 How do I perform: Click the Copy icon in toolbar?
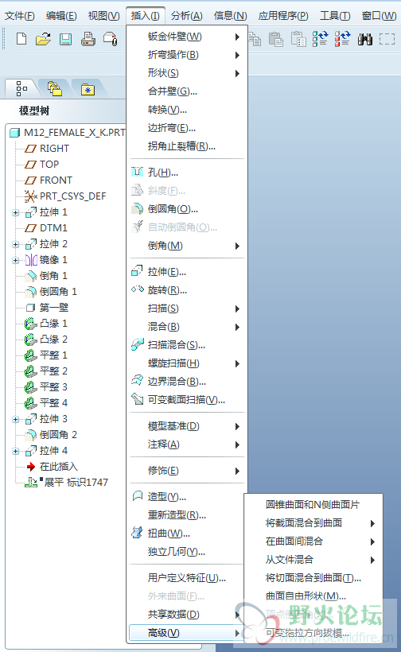(255, 39)
